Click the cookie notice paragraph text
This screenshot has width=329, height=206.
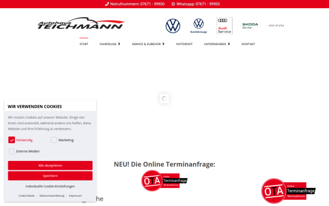[49, 123]
